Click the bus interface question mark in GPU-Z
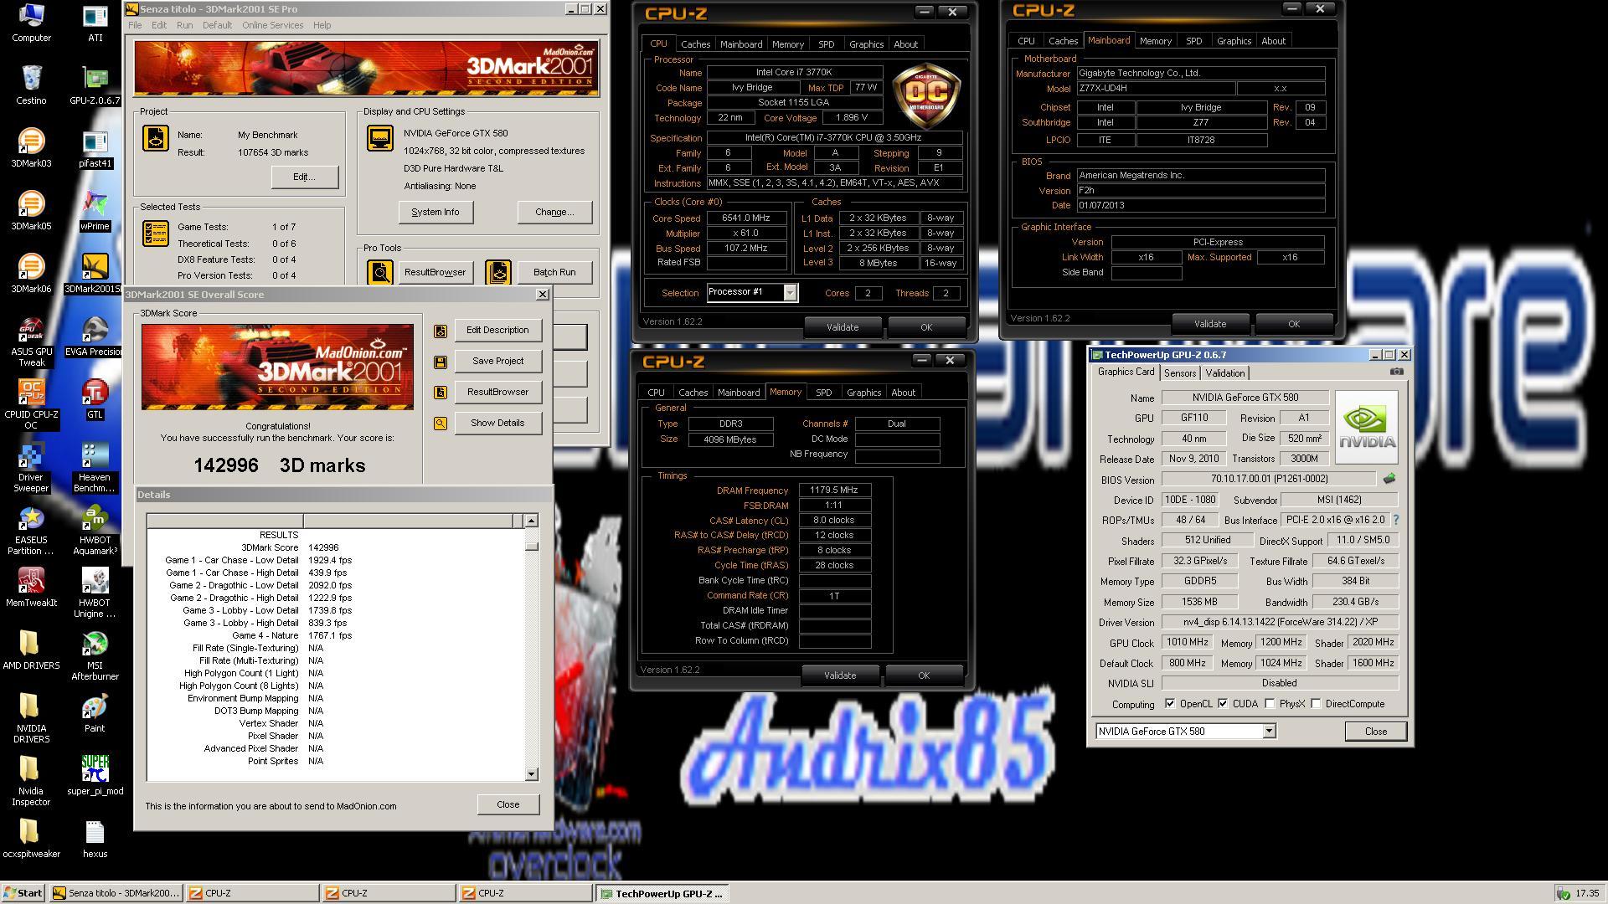Viewport: 1608px width, 904px height. 1395,520
